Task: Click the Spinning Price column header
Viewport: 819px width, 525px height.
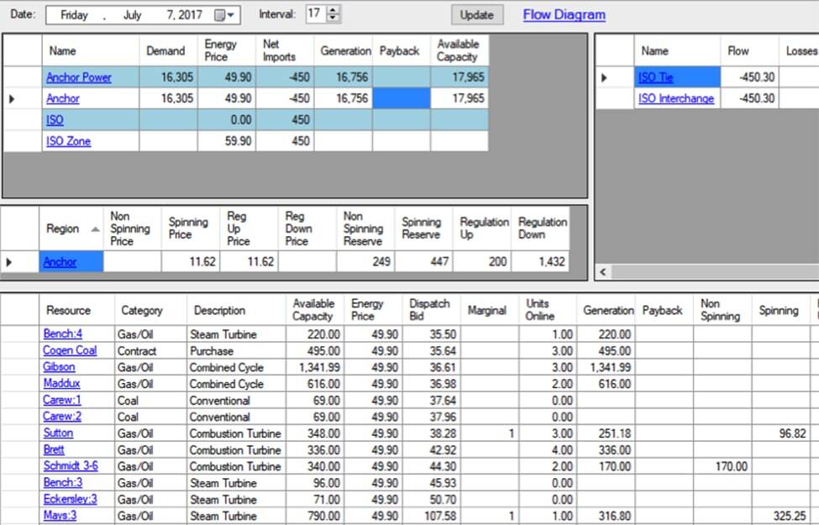Action: pos(191,228)
